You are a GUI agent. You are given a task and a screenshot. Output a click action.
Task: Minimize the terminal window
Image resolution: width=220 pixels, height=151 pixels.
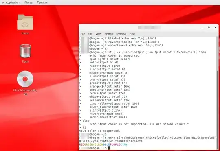pos(202,28)
